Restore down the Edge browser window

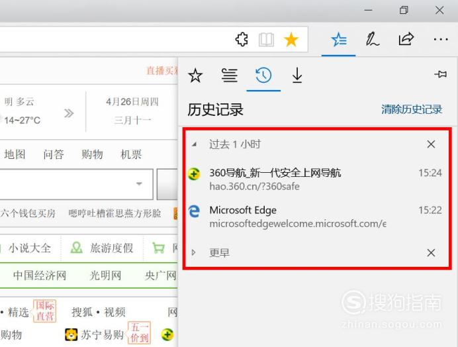(x=404, y=10)
